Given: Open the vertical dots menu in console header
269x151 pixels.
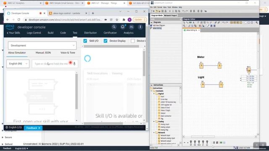Looking at the screenshot, I should 140,27.
